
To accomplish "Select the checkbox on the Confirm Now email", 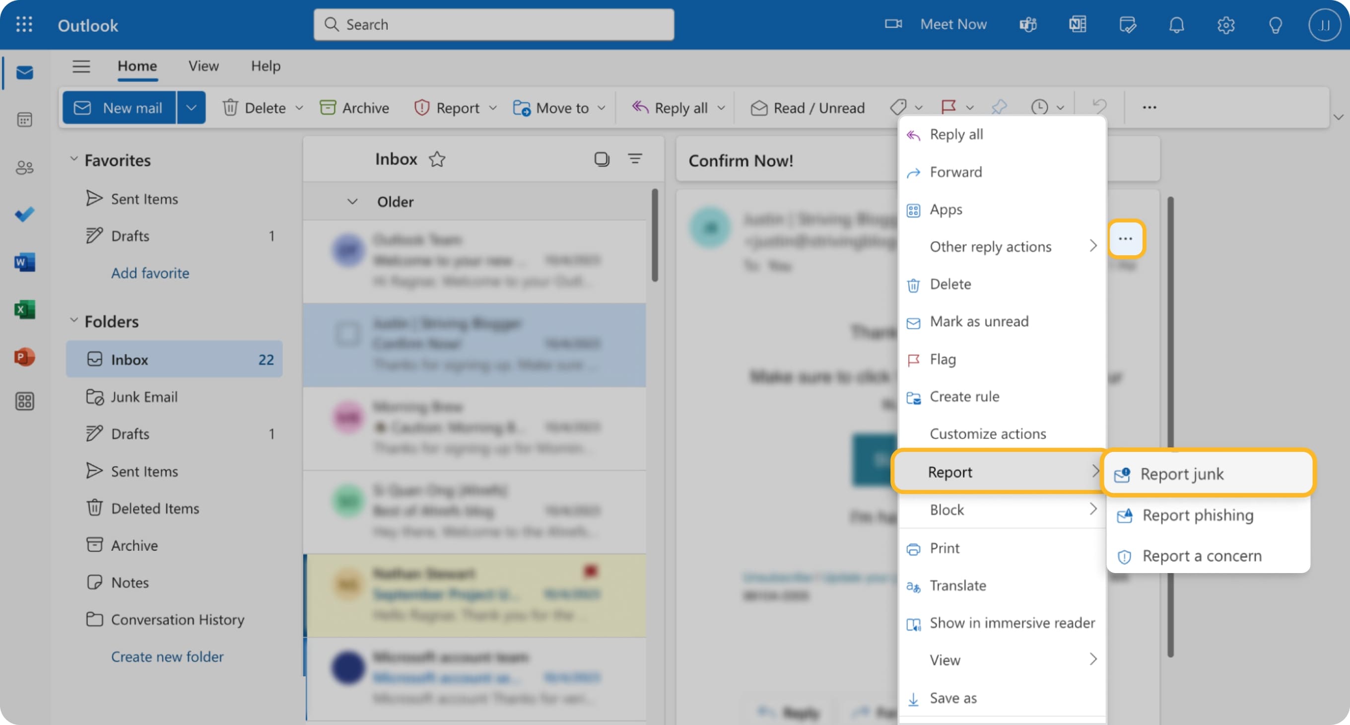I will tap(347, 334).
